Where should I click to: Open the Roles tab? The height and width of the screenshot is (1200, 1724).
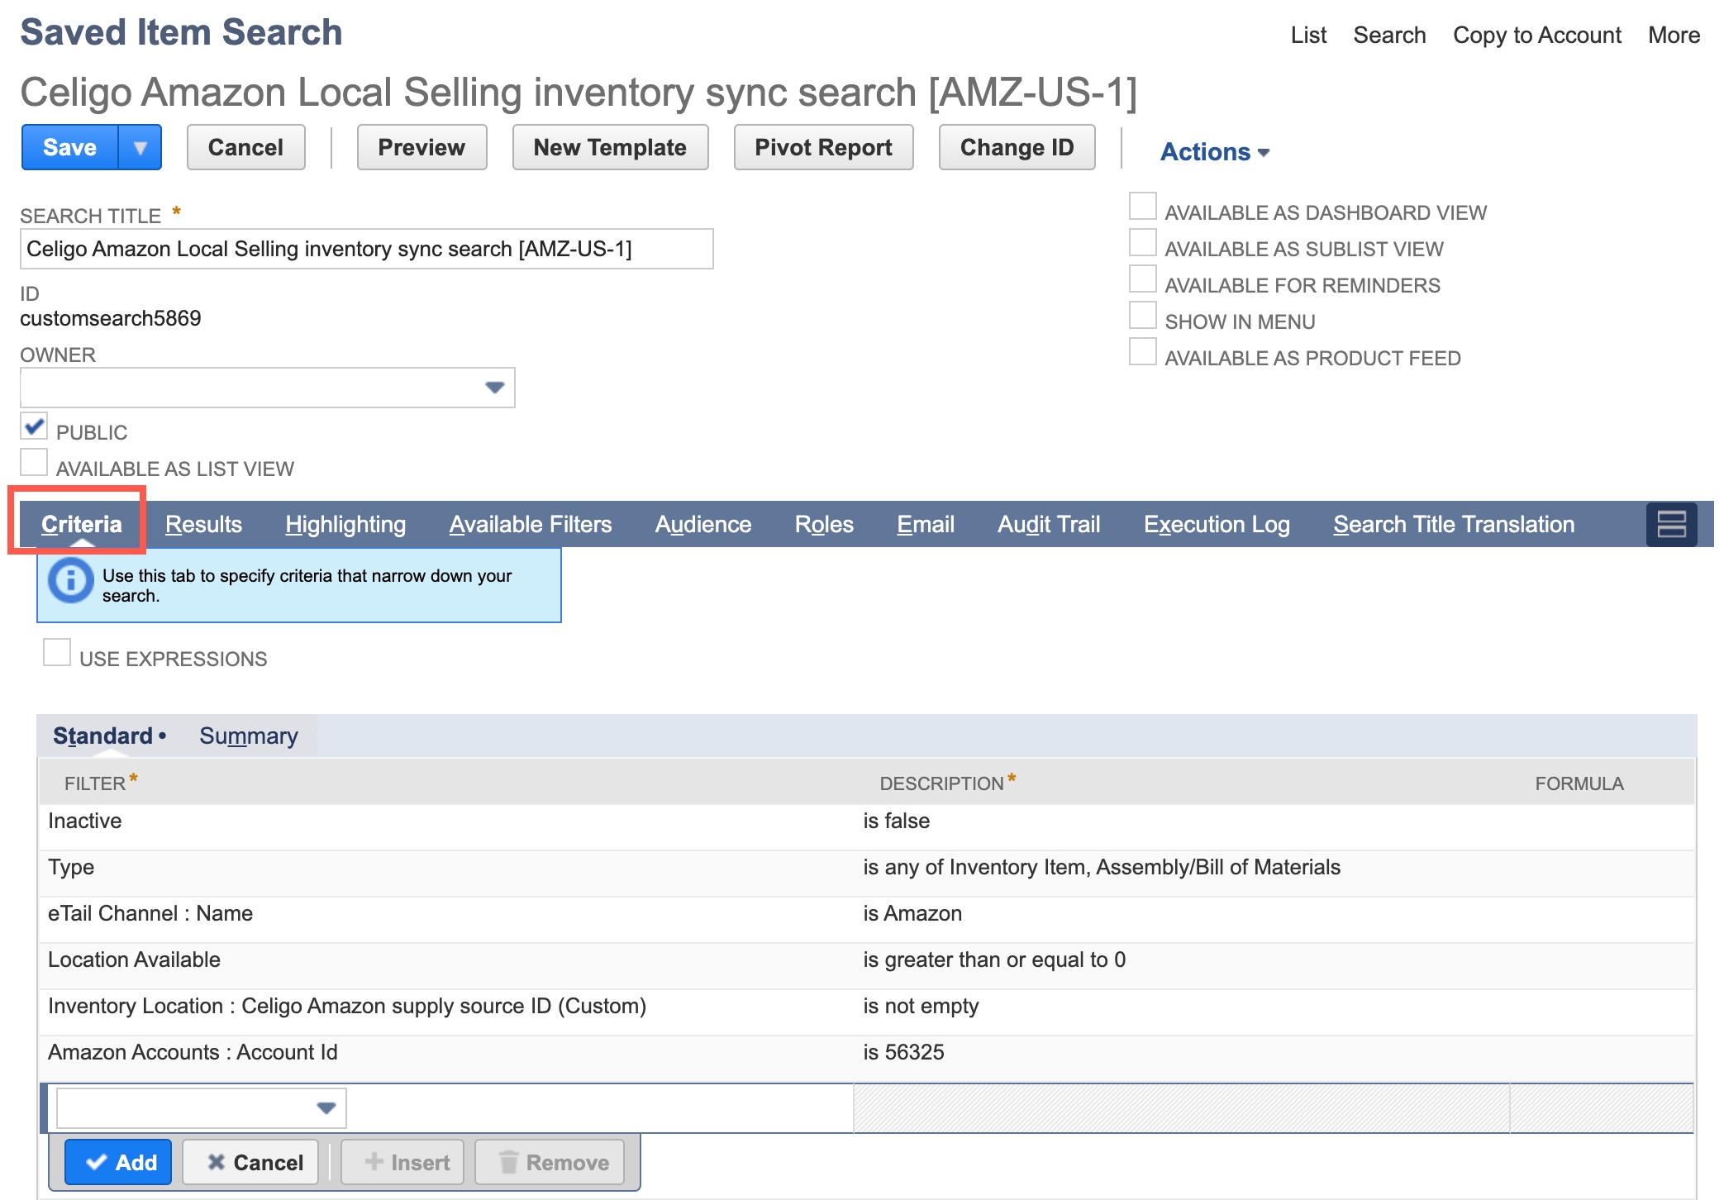824,524
